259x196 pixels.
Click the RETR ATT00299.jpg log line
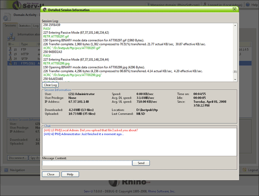(56, 64)
